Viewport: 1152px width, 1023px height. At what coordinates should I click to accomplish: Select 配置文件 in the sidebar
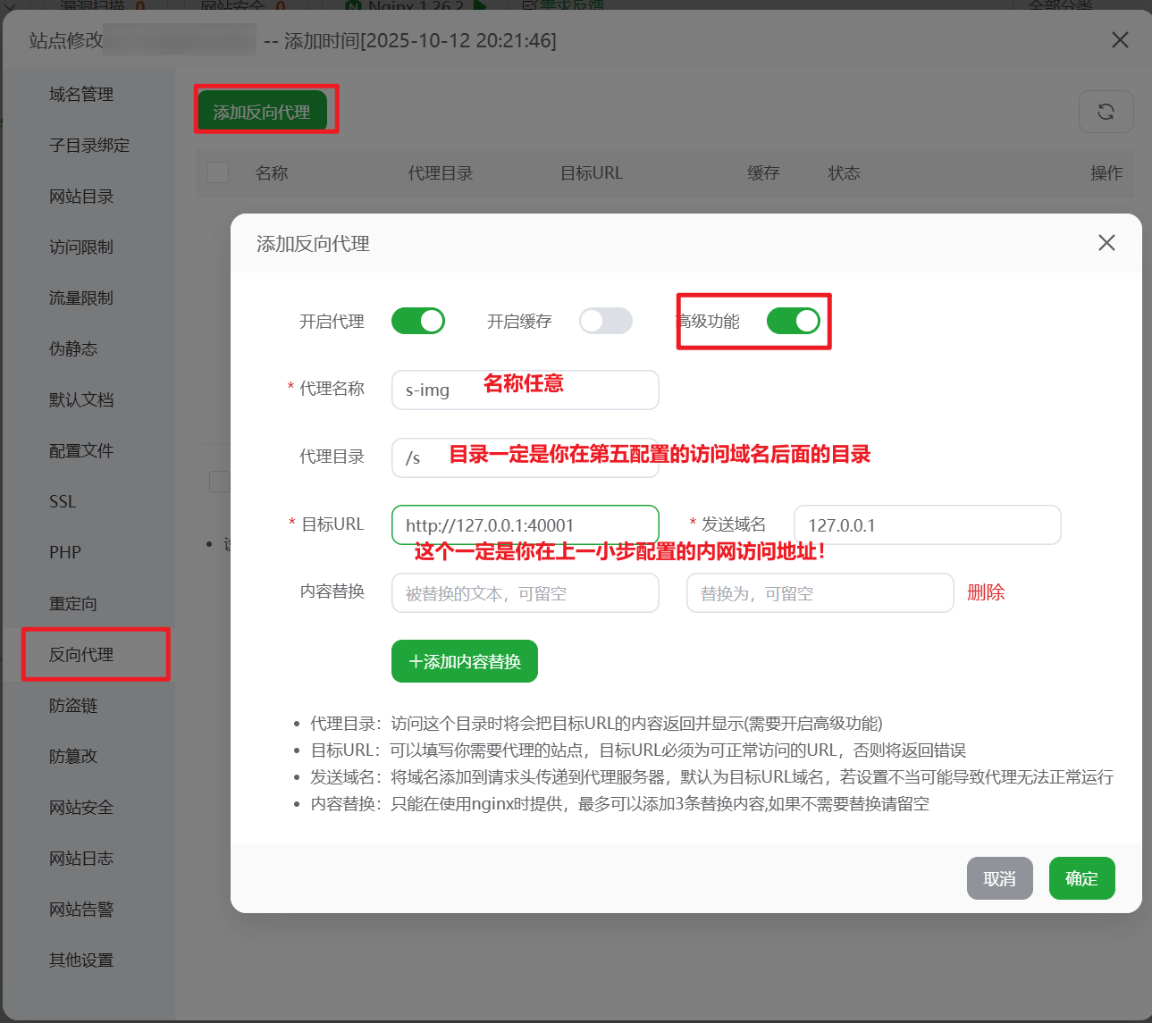(81, 451)
